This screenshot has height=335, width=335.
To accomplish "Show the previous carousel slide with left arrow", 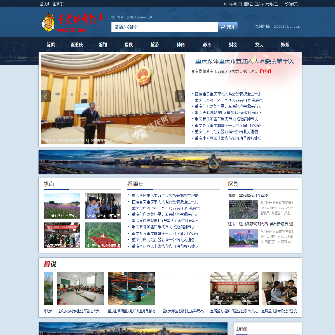I will click(46, 96).
